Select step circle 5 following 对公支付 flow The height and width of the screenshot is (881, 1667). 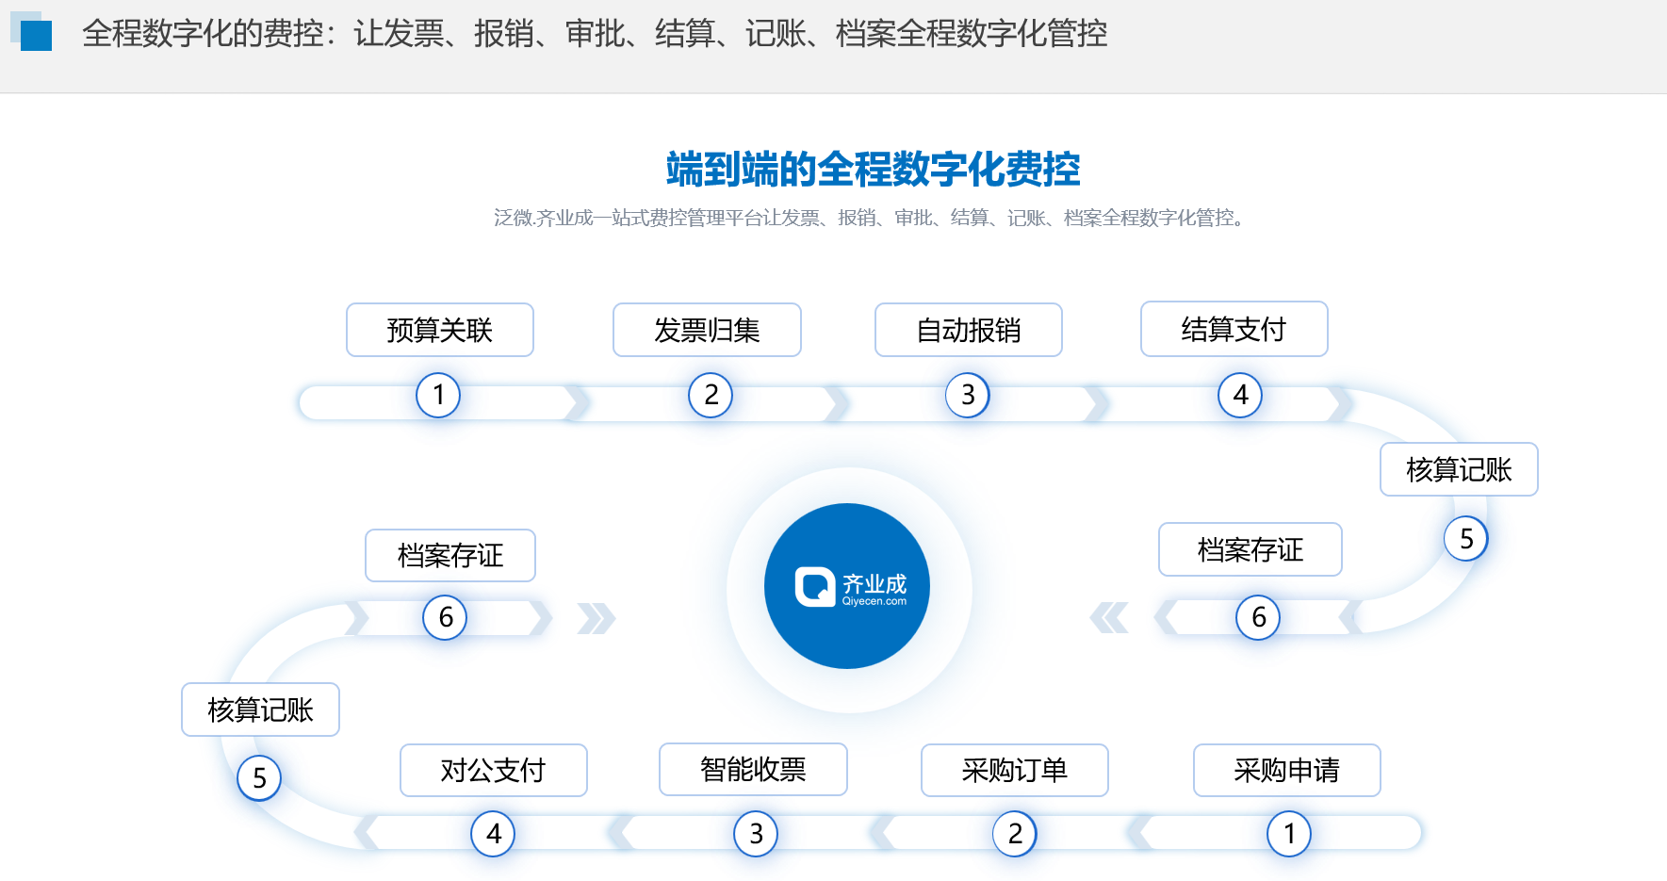point(259,778)
